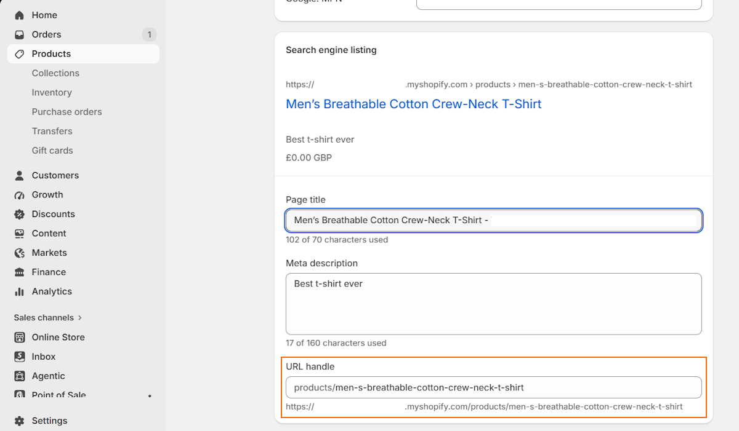Screen dimensions: 739x431
Task: Click the Markets globe icon
Action: pyautogui.click(x=20, y=253)
